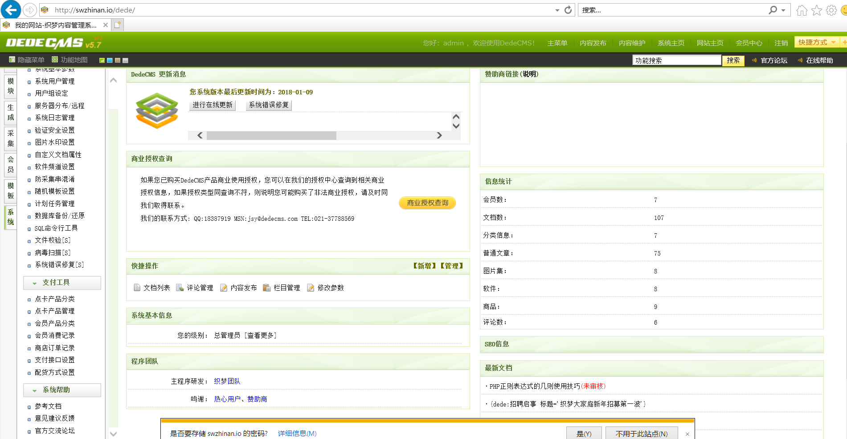Click the 进行在线更新 button

(213, 105)
